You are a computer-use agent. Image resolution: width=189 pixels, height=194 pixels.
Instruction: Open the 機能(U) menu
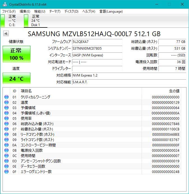click(x=40, y=11)
